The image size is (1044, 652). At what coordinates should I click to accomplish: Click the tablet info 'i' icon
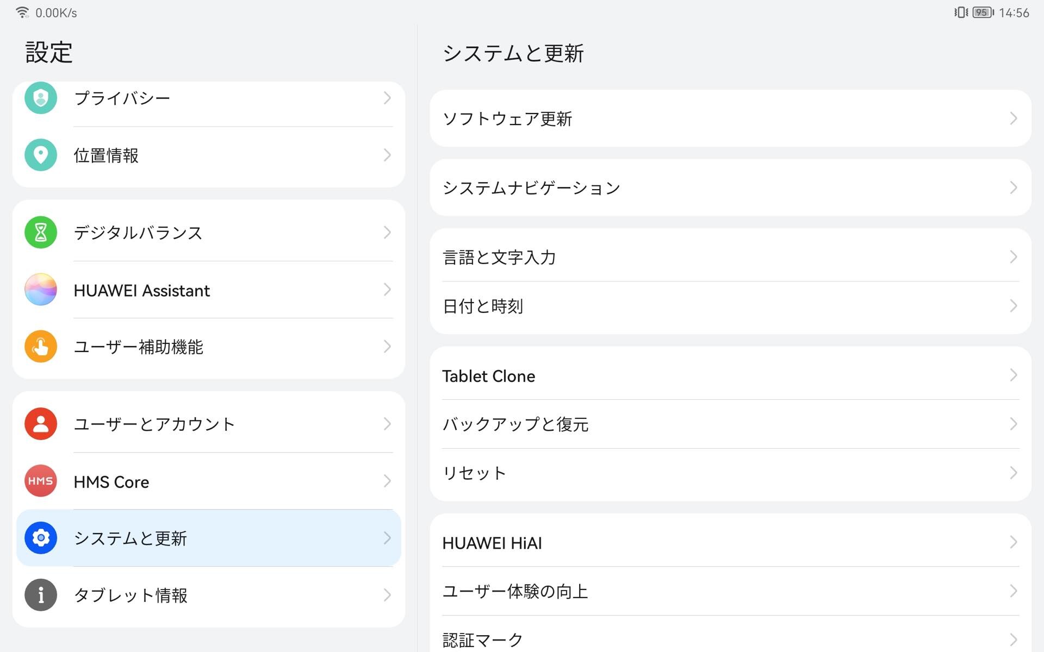(41, 595)
